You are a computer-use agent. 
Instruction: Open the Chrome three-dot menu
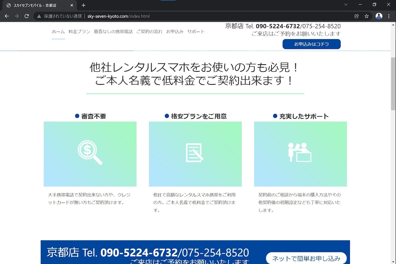(389, 16)
